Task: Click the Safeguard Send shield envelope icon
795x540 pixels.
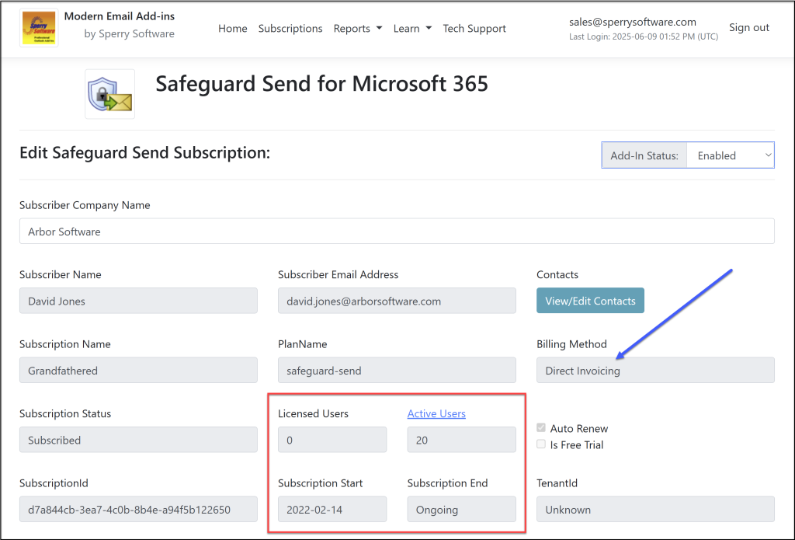Action: click(109, 94)
